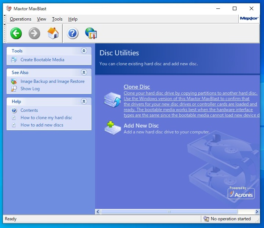Click the 'No operation started' status text
The image size is (264, 228).
231,219
